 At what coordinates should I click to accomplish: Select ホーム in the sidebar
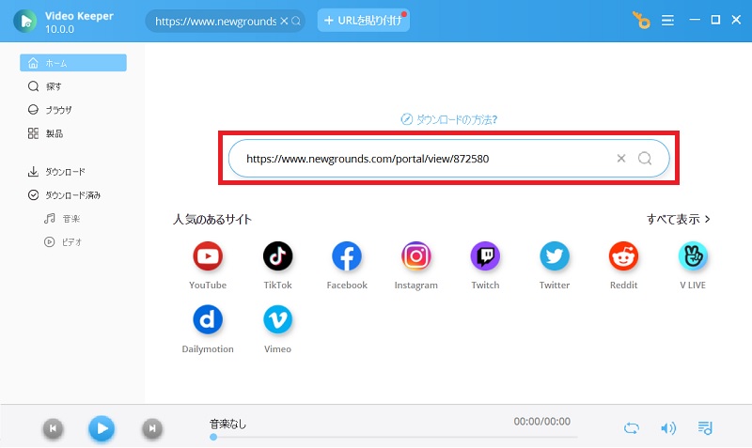[x=73, y=63]
